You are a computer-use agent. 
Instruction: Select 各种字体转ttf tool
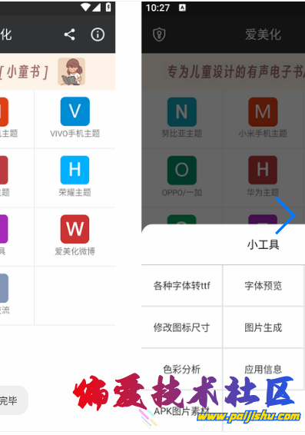(182, 285)
